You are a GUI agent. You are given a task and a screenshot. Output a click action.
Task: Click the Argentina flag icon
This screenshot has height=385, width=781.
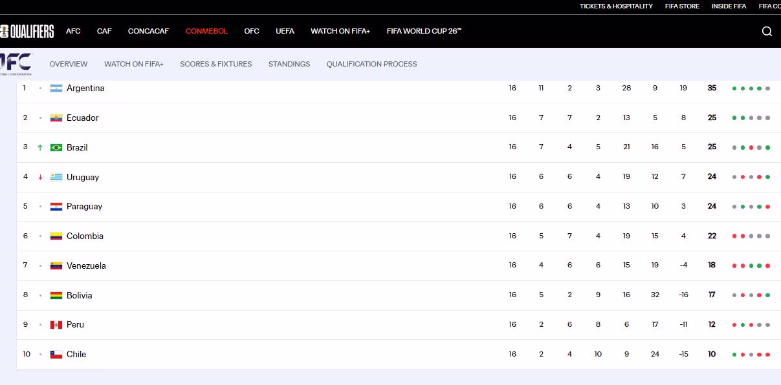(56, 88)
